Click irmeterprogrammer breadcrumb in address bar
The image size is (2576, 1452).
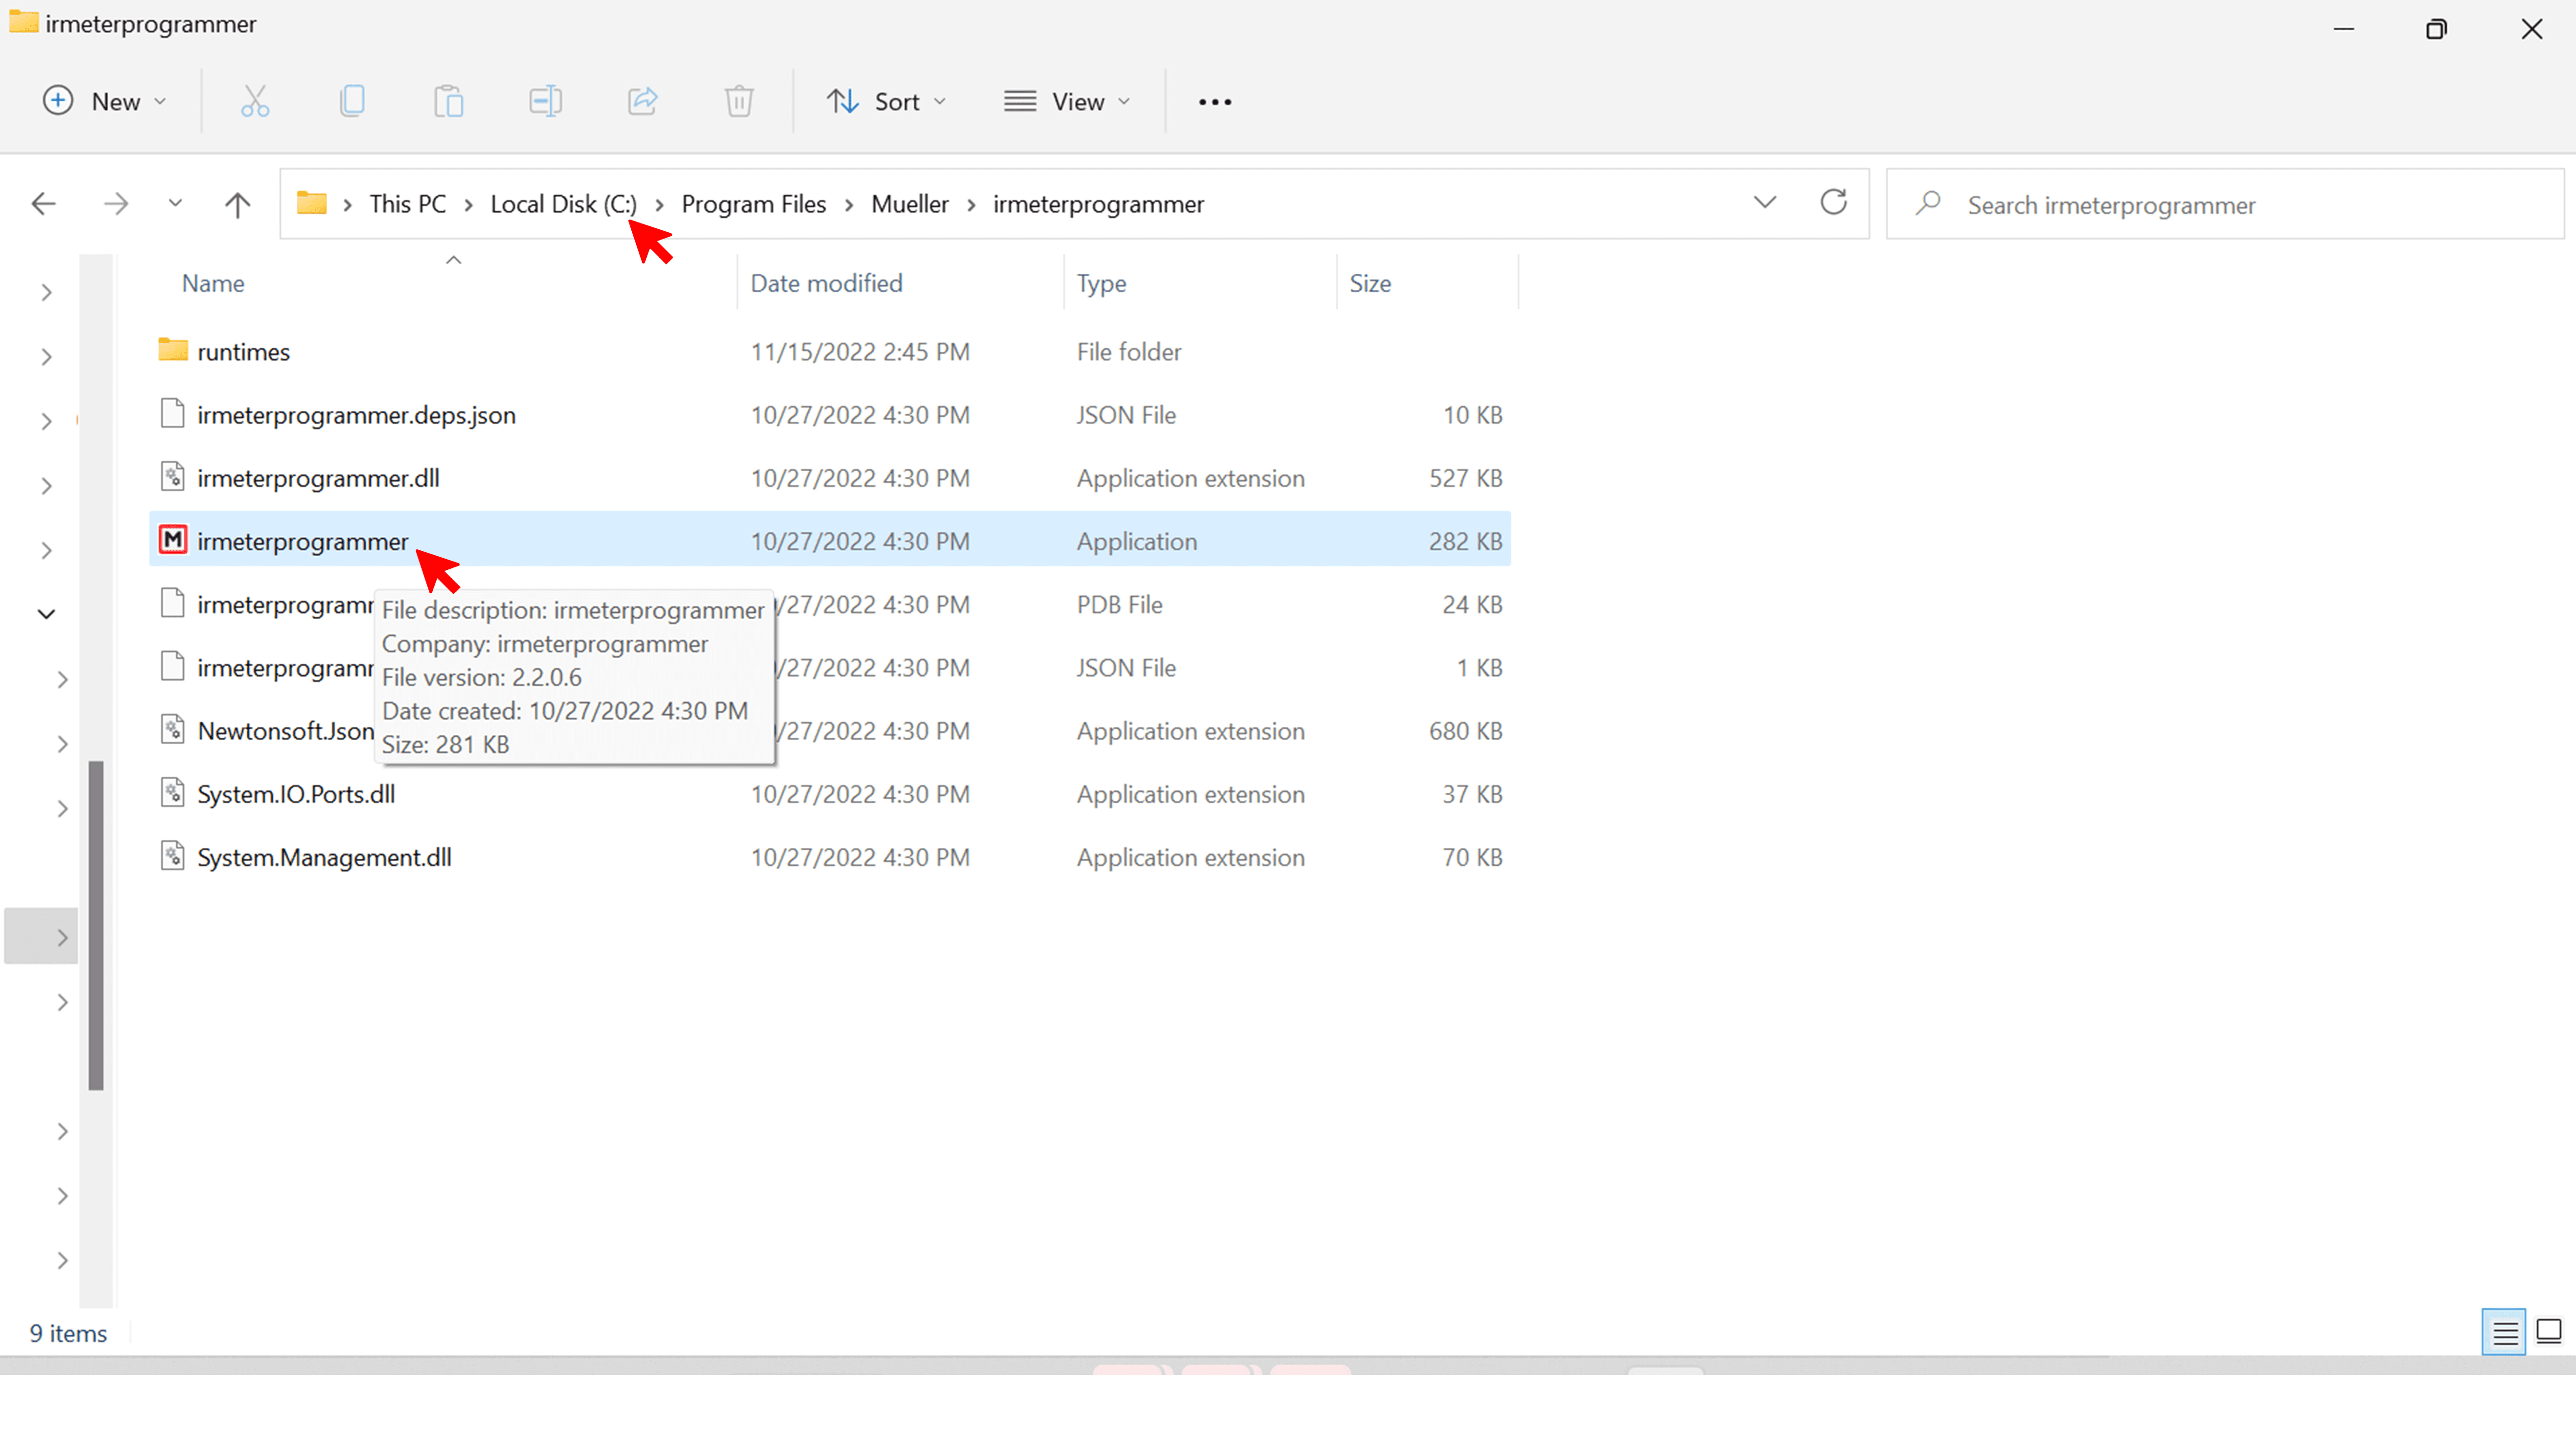[x=1098, y=204]
